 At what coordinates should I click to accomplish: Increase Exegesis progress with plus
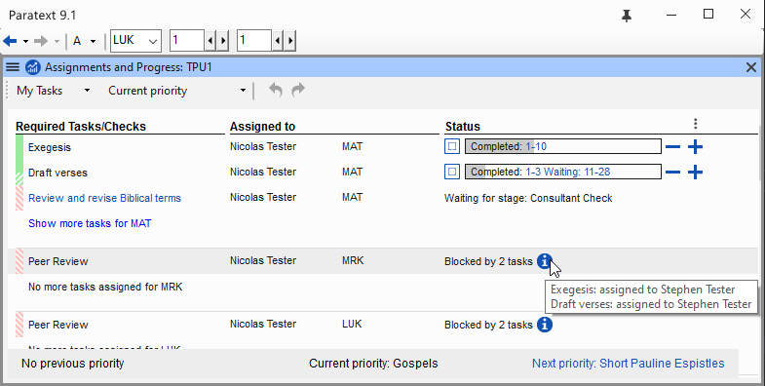[x=695, y=147]
